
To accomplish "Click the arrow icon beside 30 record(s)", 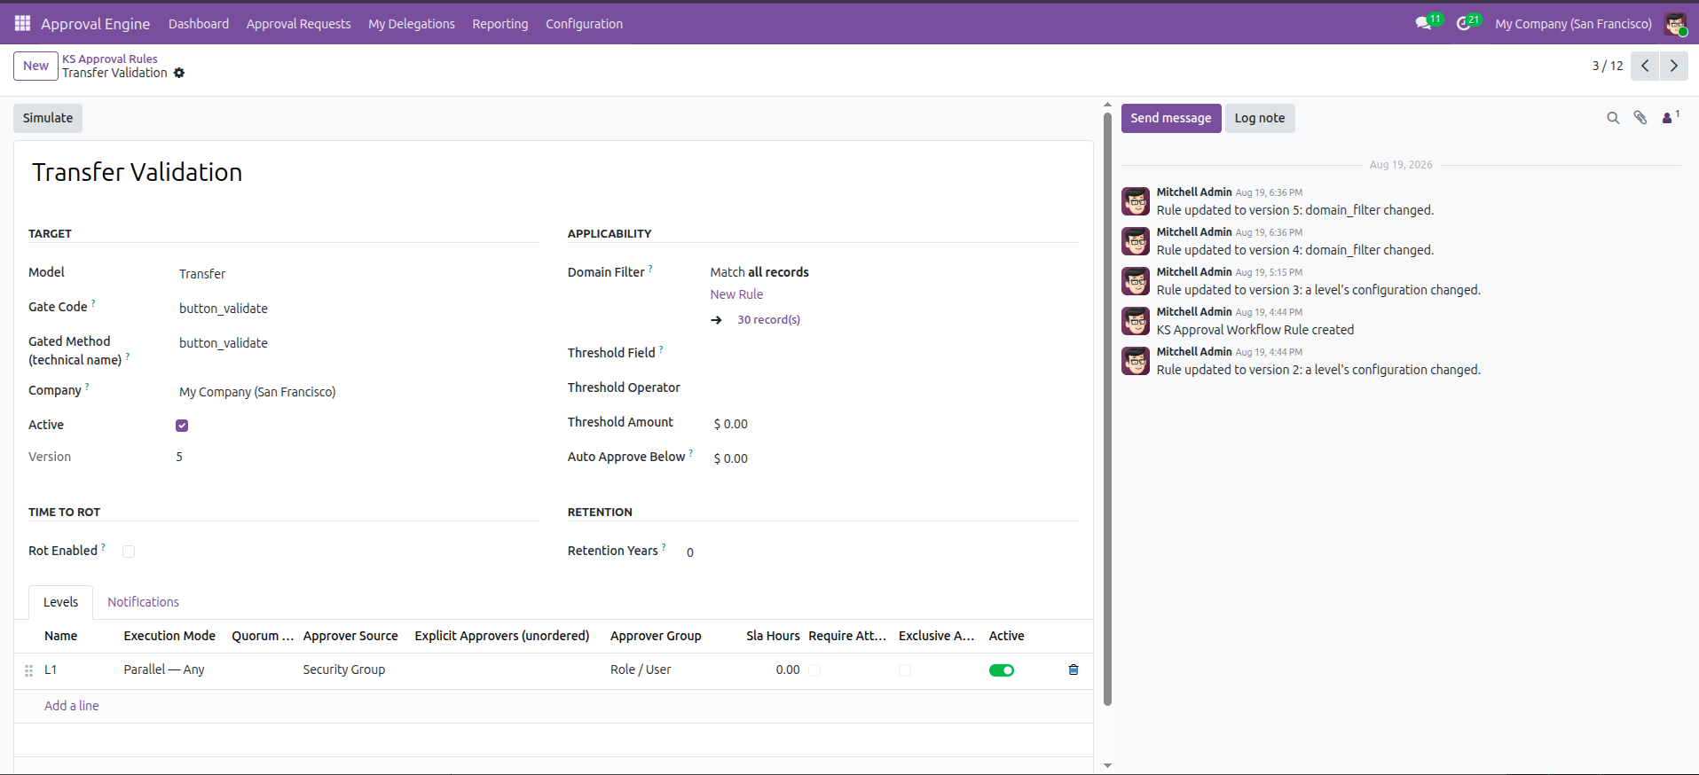I will pos(717,320).
